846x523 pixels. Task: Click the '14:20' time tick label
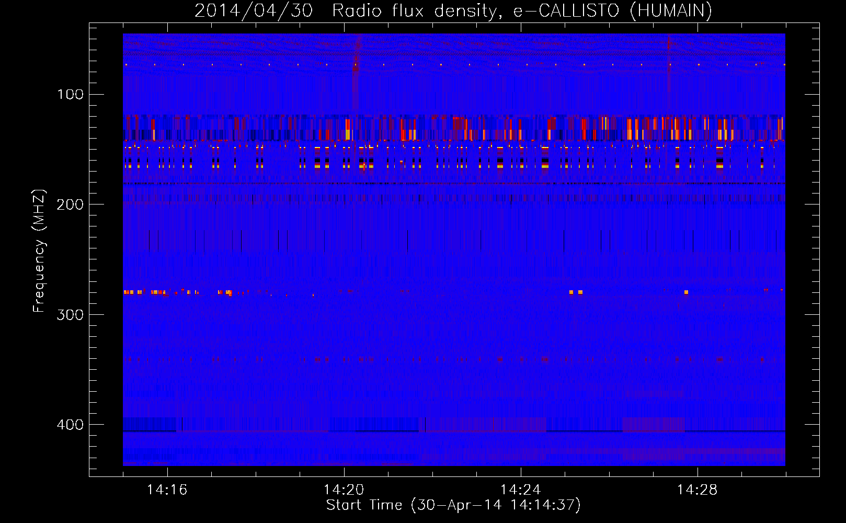(x=344, y=490)
